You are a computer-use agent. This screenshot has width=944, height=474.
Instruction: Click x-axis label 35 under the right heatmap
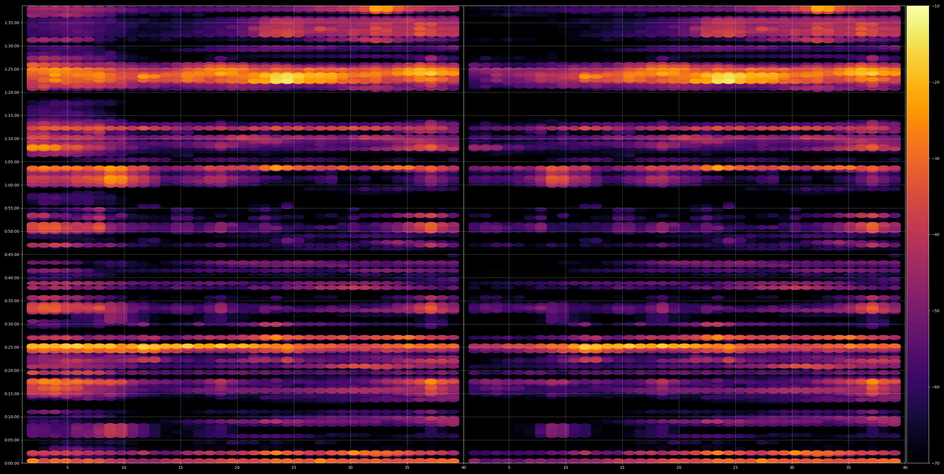[849, 468]
